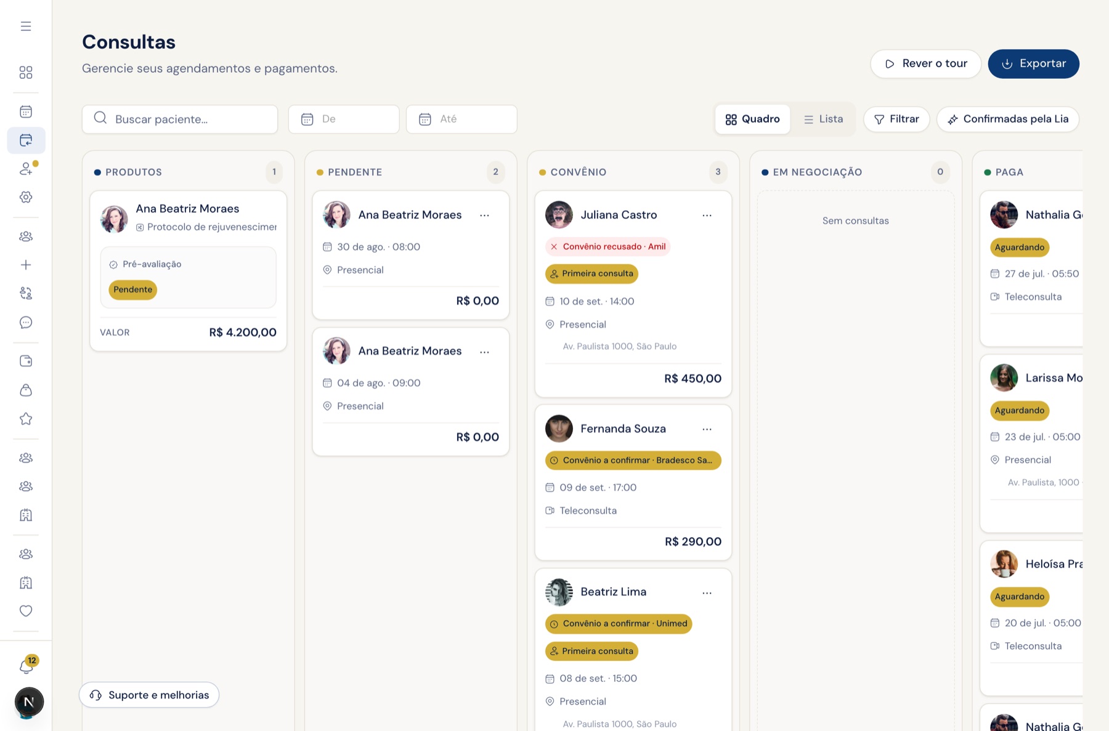
Task: Click the Sem consultas placeholder text
Action: click(855, 221)
